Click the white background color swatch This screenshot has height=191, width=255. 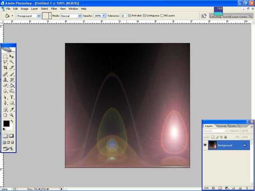point(11,128)
